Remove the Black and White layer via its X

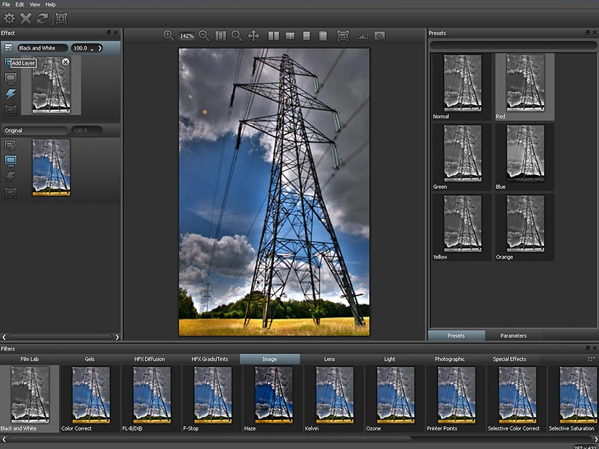coord(65,61)
